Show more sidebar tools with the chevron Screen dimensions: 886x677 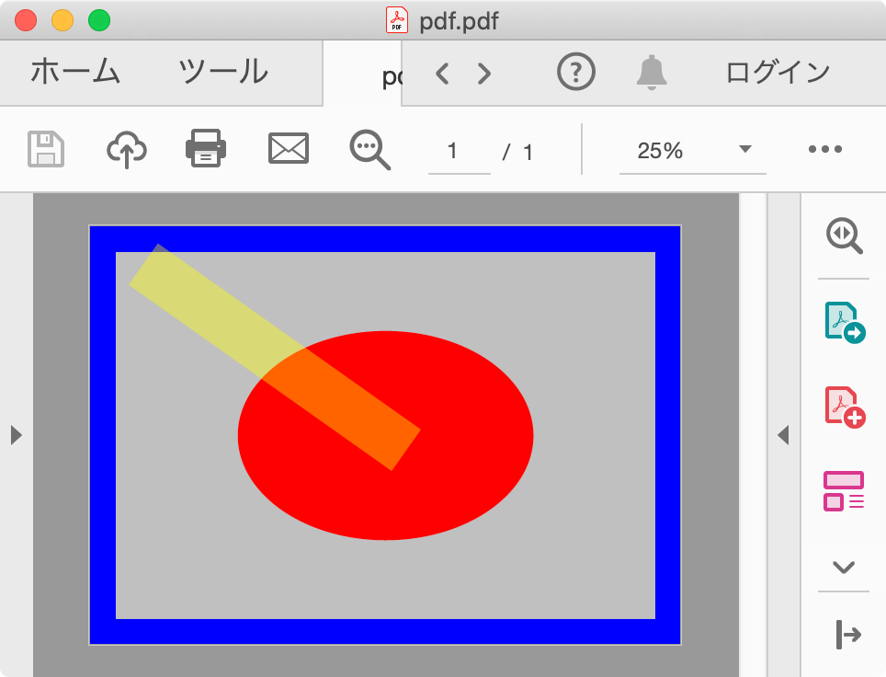tap(843, 568)
